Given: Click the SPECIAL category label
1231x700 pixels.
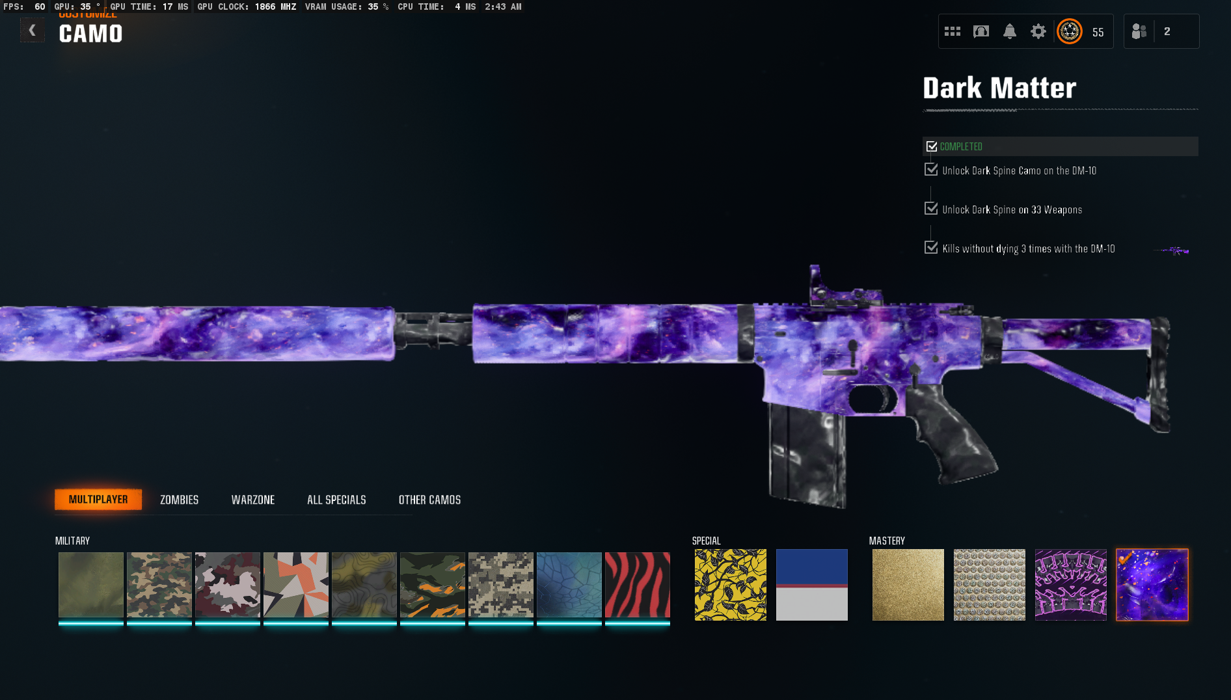Looking at the screenshot, I should point(706,541).
